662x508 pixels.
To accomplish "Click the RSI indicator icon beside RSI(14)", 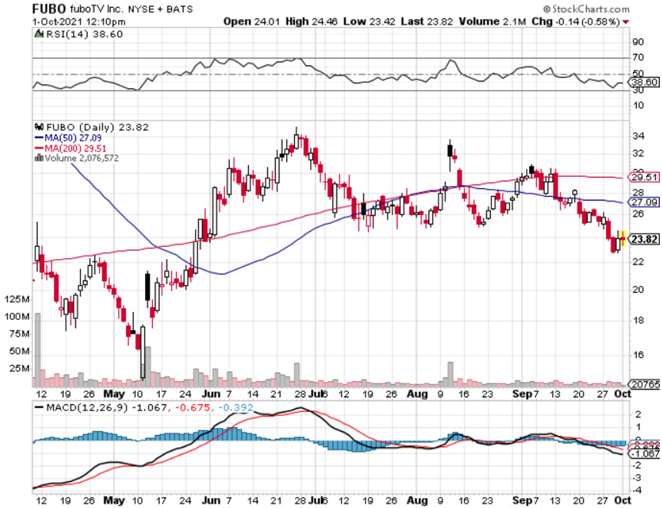I will click(39, 34).
